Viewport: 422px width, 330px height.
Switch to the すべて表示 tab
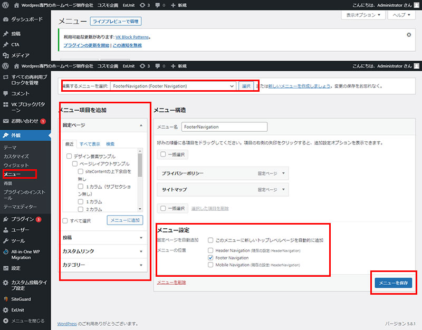click(x=90, y=144)
